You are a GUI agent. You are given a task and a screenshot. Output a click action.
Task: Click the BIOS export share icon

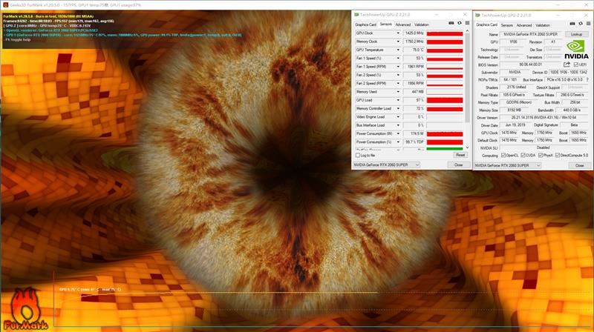pos(567,64)
